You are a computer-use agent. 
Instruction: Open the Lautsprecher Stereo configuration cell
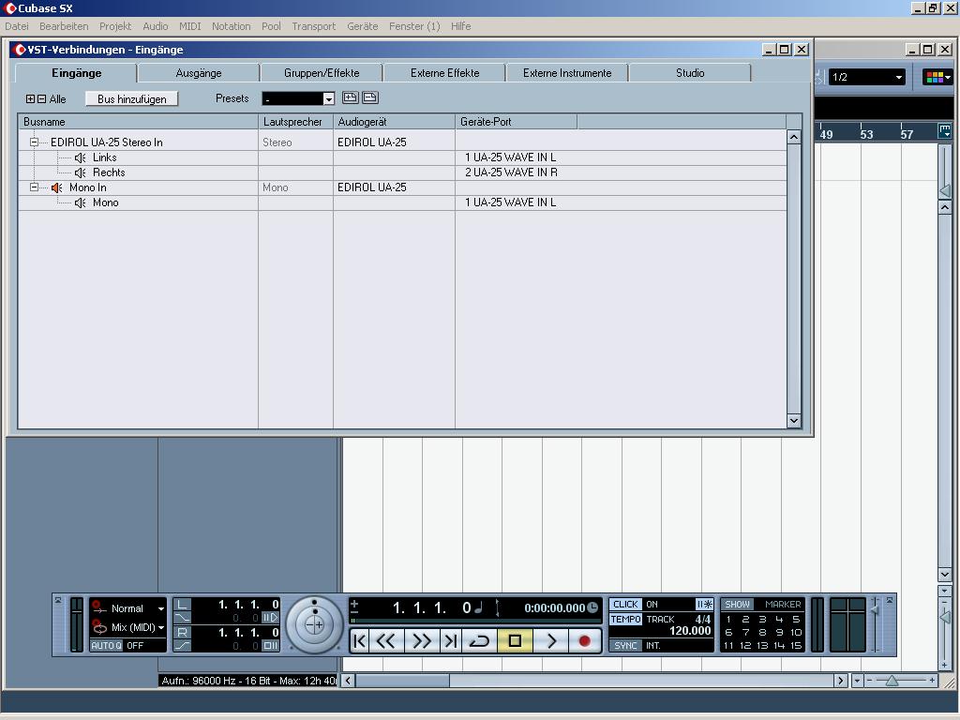tap(295, 142)
